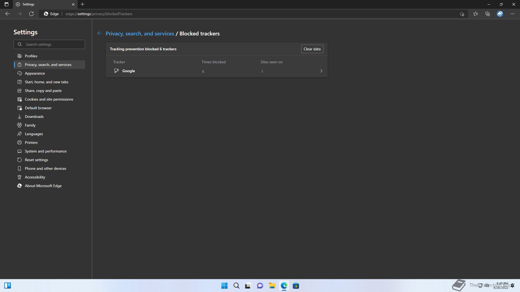Screen dimensions: 520x292
Task: Focus the Search settings field
Action: [x=54, y=44]
